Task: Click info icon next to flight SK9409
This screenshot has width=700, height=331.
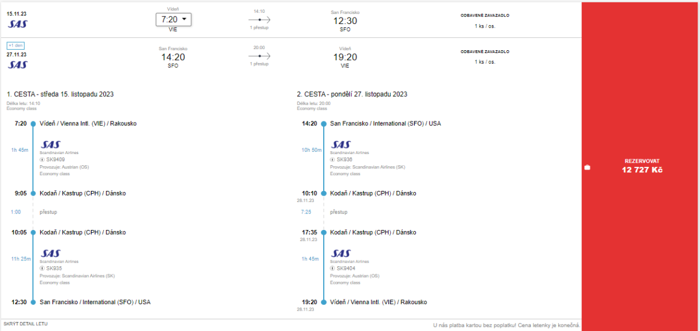Action: pyautogui.click(x=42, y=159)
